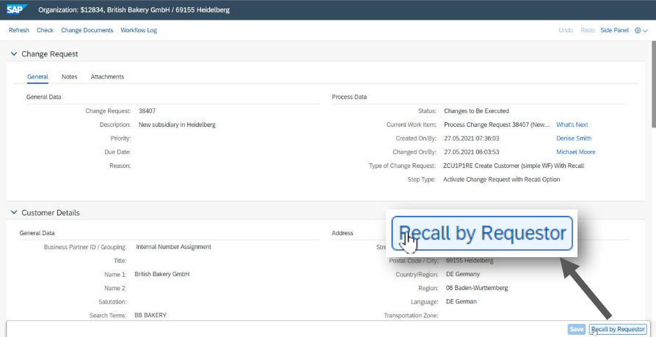Viewport: 656px width, 337px height.
Task: Open Michael Moore user link
Action: tap(576, 152)
